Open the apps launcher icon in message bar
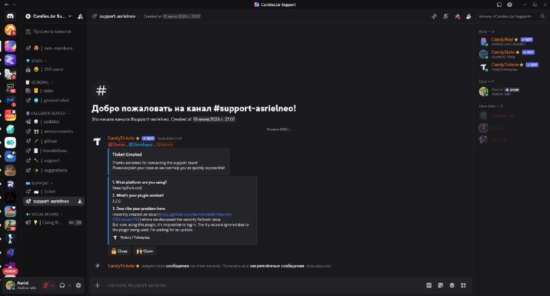The height and width of the screenshot is (296, 550). 463,286
